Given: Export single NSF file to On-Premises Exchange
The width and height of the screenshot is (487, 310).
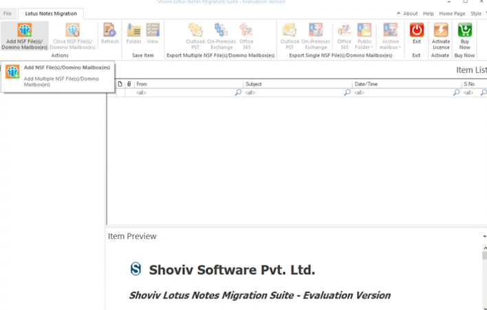Looking at the screenshot, I should click(x=316, y=36).
